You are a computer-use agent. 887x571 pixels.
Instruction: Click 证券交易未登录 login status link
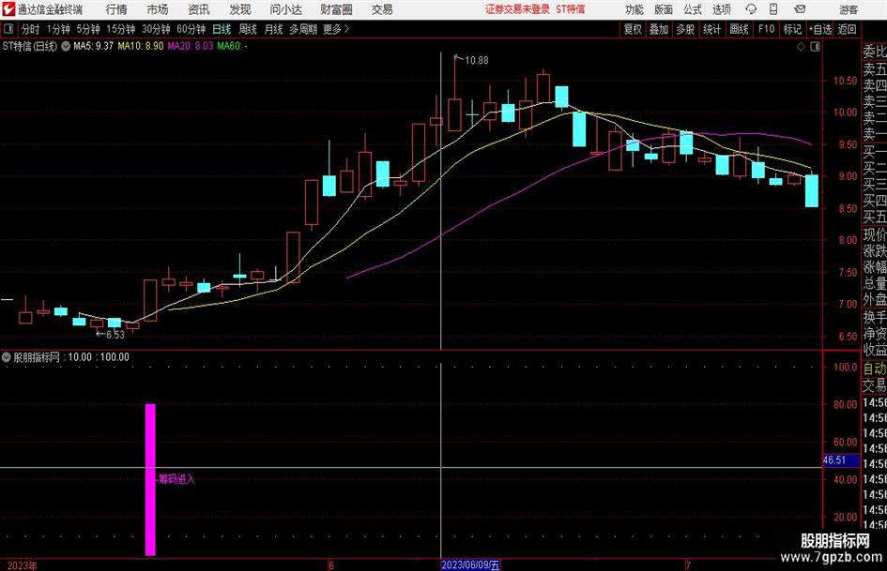(x=517, y=9)
